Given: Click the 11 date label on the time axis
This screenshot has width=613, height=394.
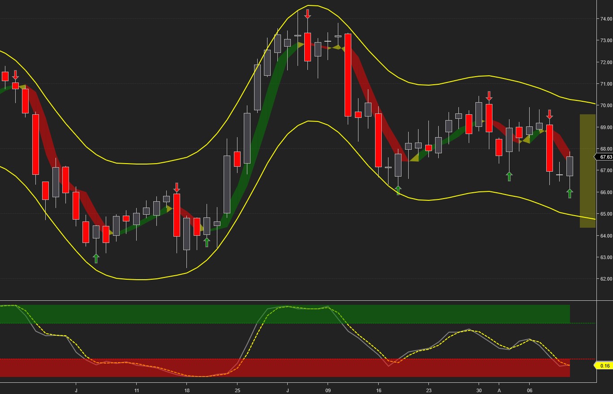Looking at the screenshot, I should tap(137, 390).
